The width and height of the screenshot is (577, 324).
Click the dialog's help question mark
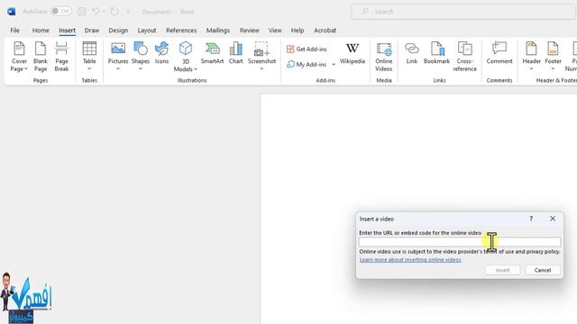tap(531, 219)
